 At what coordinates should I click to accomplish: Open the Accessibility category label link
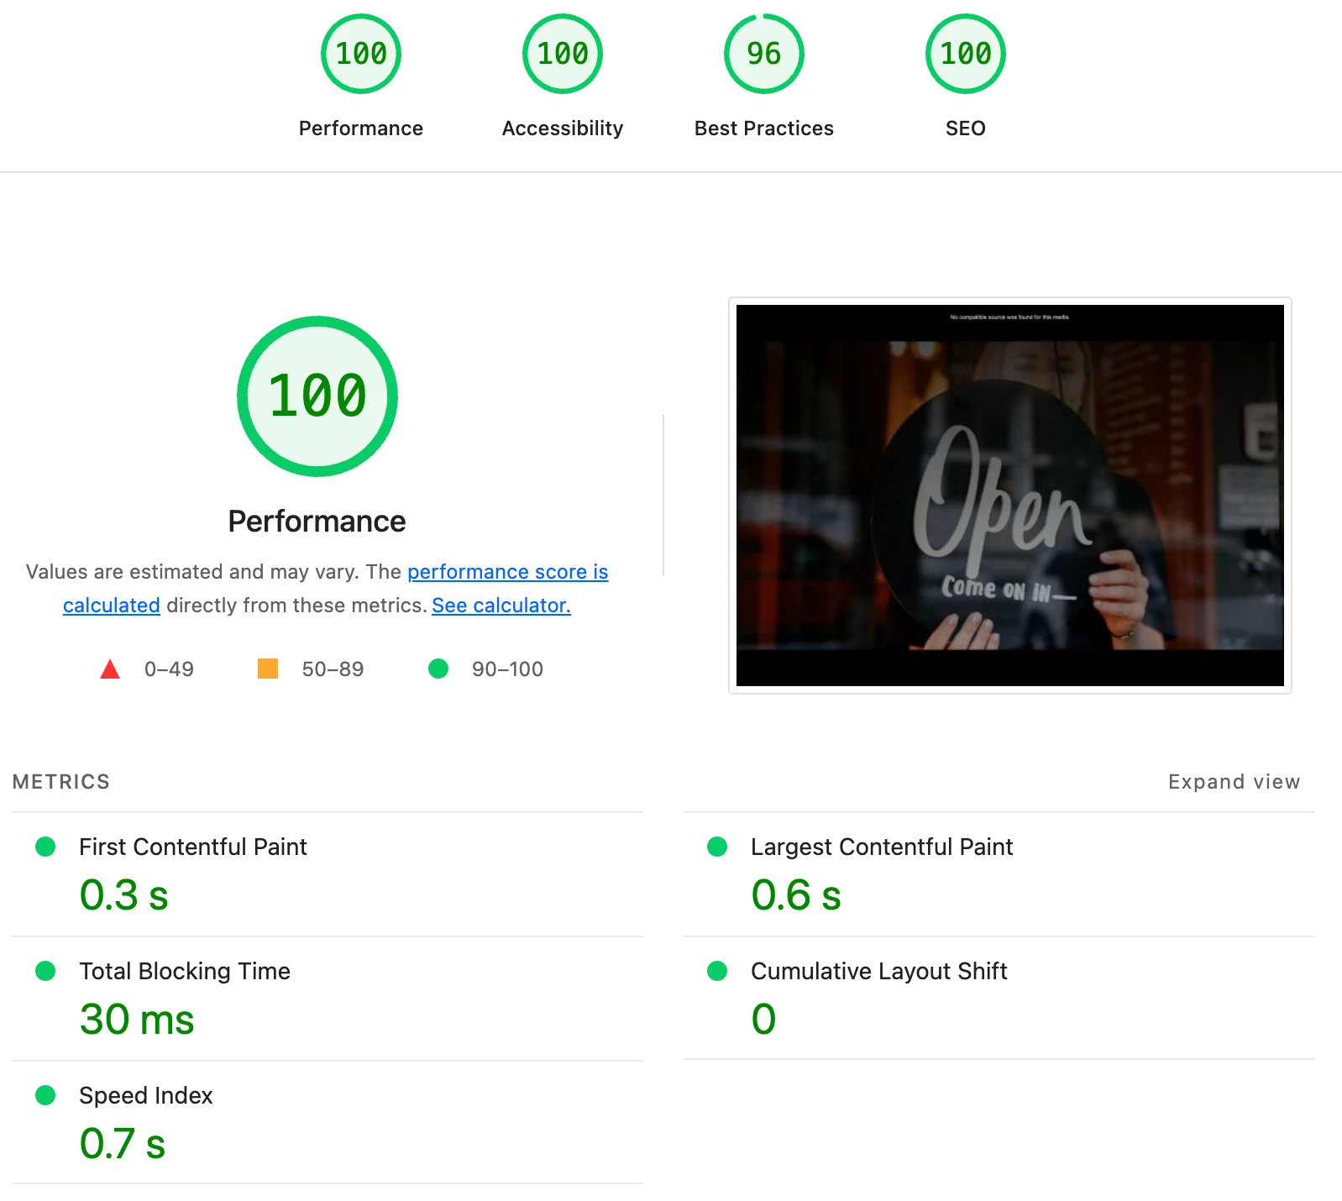tap(563, 128)
